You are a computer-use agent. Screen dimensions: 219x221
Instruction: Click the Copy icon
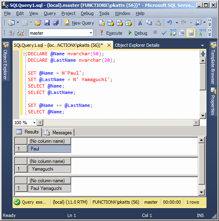pyautogui.click(x=149, y=23)
